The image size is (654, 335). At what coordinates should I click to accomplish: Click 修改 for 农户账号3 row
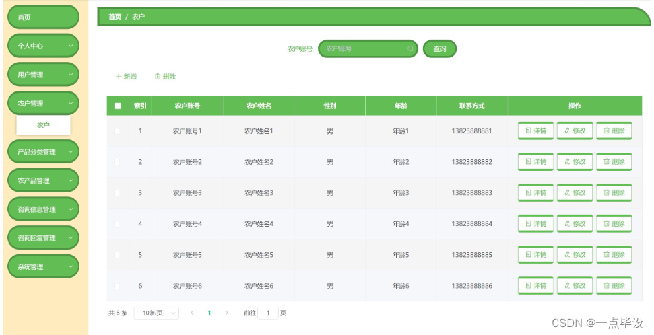pos(575,193)
